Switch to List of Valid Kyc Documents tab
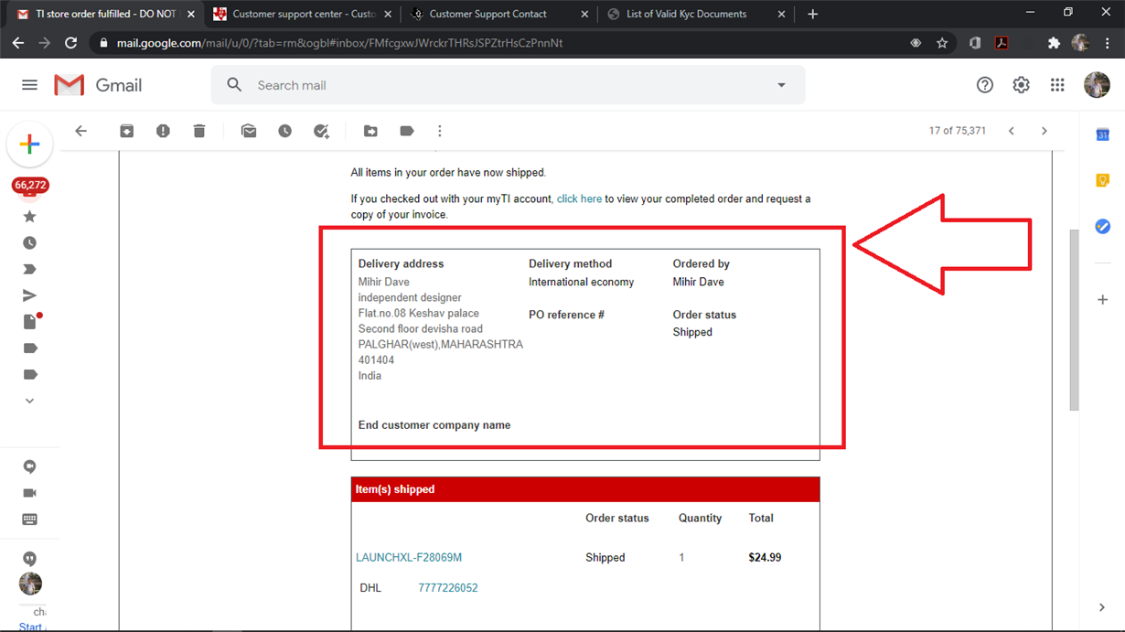 [x=695, y=14]
